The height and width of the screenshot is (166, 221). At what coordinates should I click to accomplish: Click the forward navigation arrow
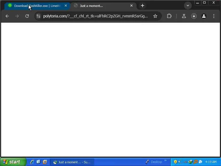17,16
